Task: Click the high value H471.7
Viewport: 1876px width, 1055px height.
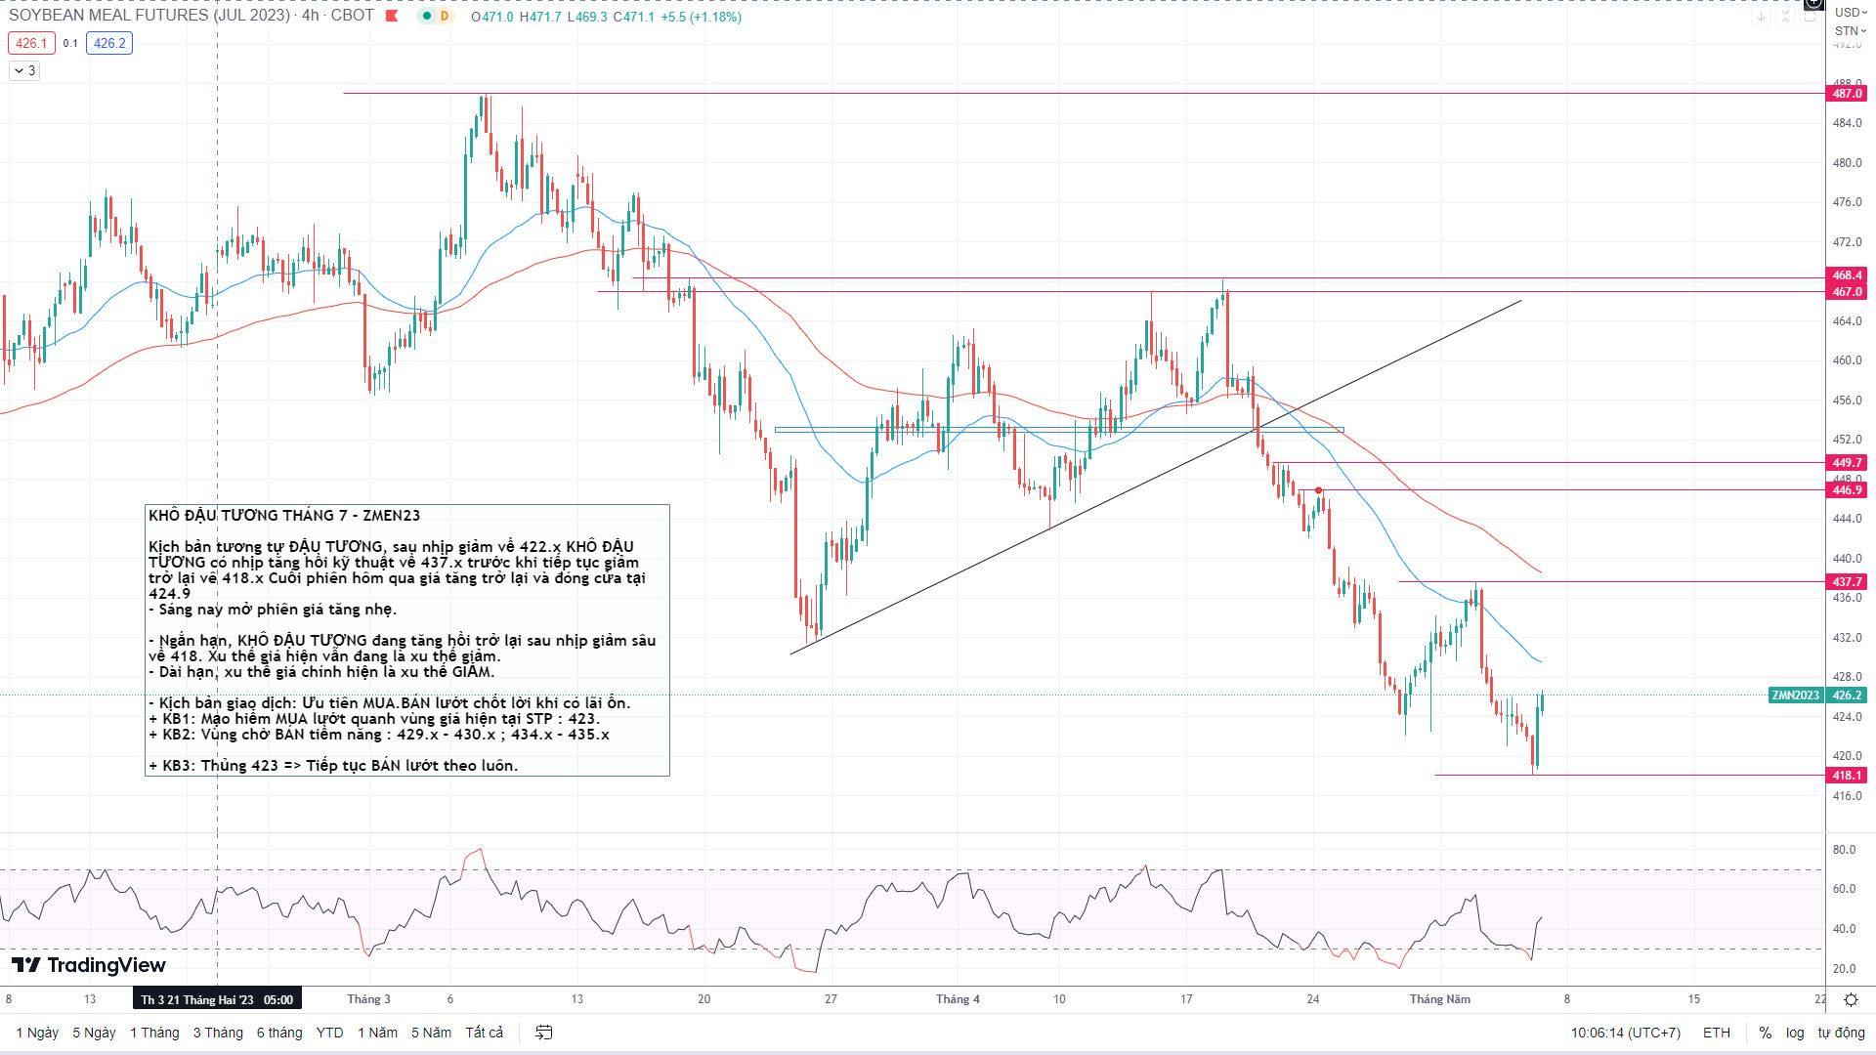Action: [540, 17]
